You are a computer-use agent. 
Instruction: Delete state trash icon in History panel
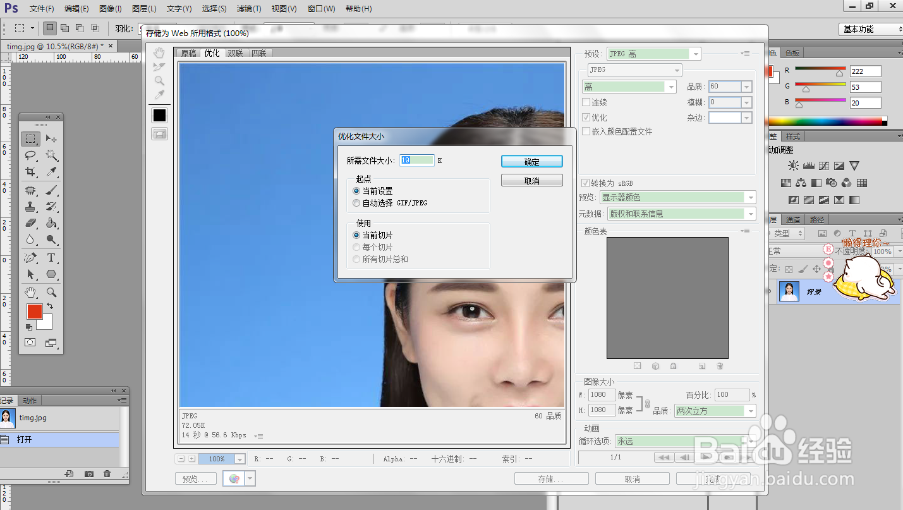point(107,474)
